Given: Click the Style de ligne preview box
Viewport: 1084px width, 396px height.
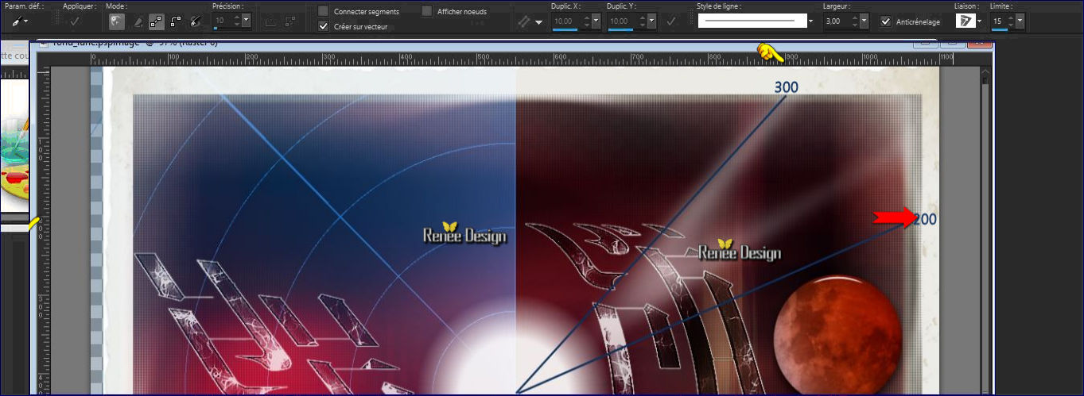Looking at the screenshot, I should tap(752, 21).
